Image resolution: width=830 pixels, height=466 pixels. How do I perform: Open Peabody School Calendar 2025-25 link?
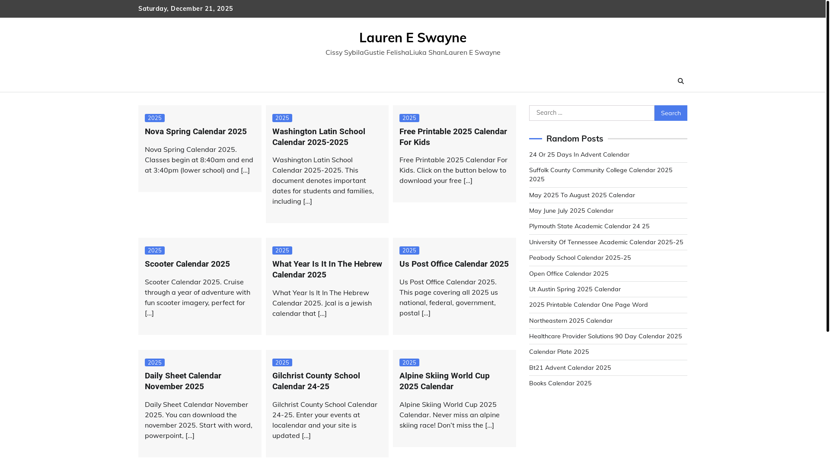(580, 258)
